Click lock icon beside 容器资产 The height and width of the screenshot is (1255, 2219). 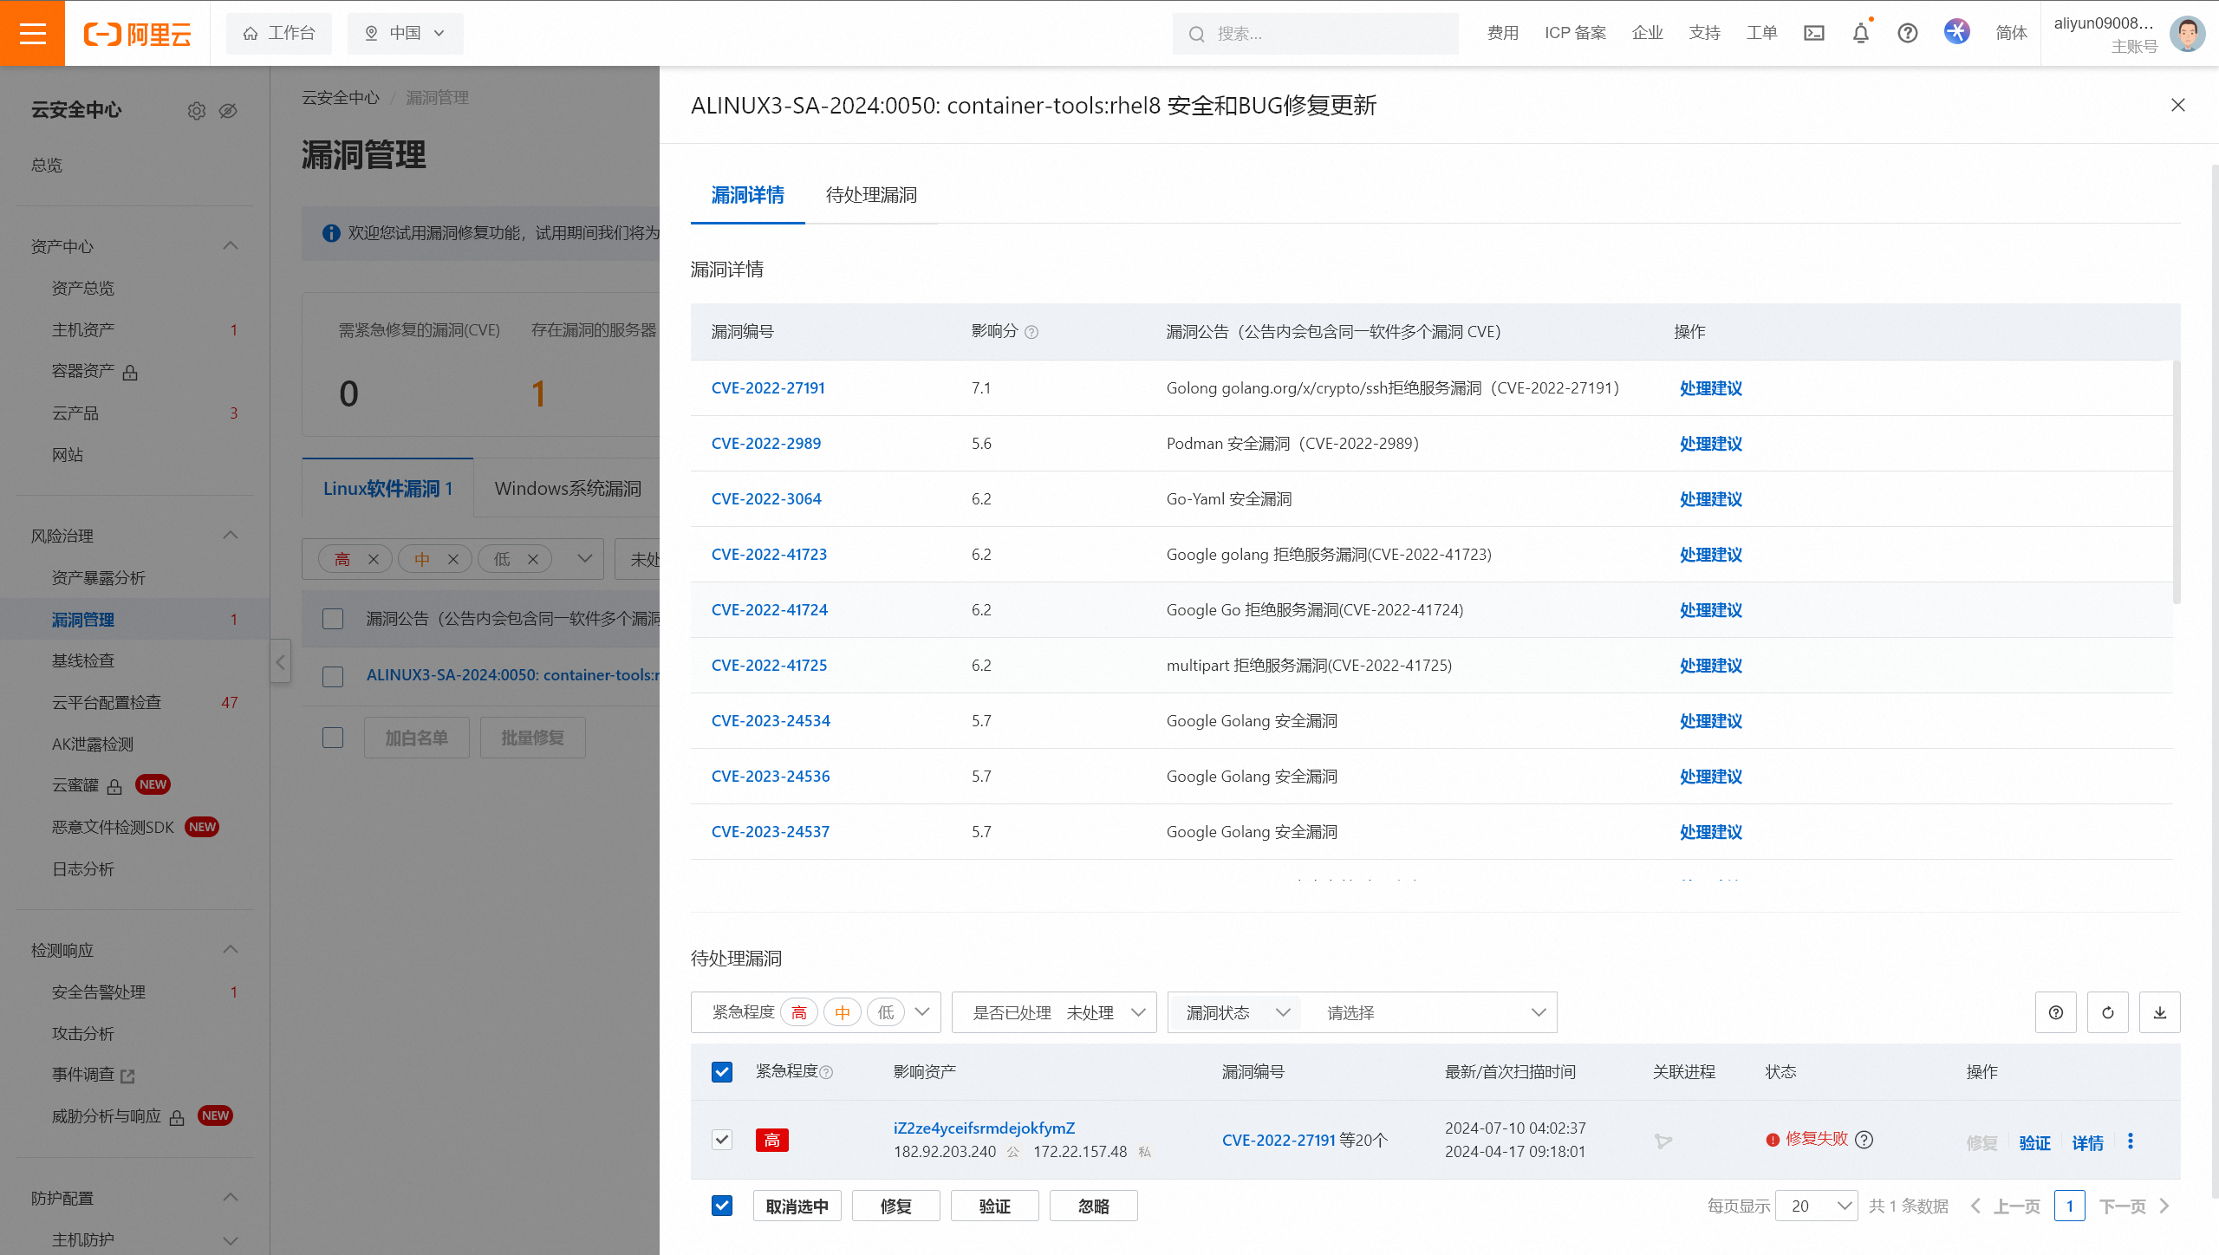pos(130,373)
